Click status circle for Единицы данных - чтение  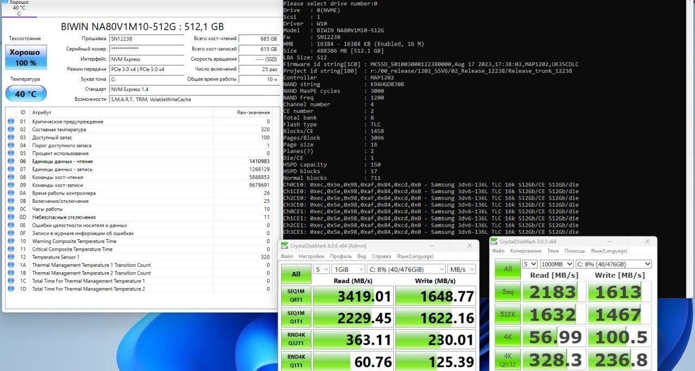(11, 161)
